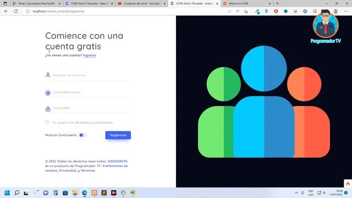Open the Windows Start menu
352x198 pixels.
pos(7,193)
